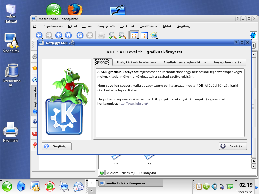This screenshot has width=259, height=194.
Task: Click the network card tray icon
Action: click(x=230, y=187)
